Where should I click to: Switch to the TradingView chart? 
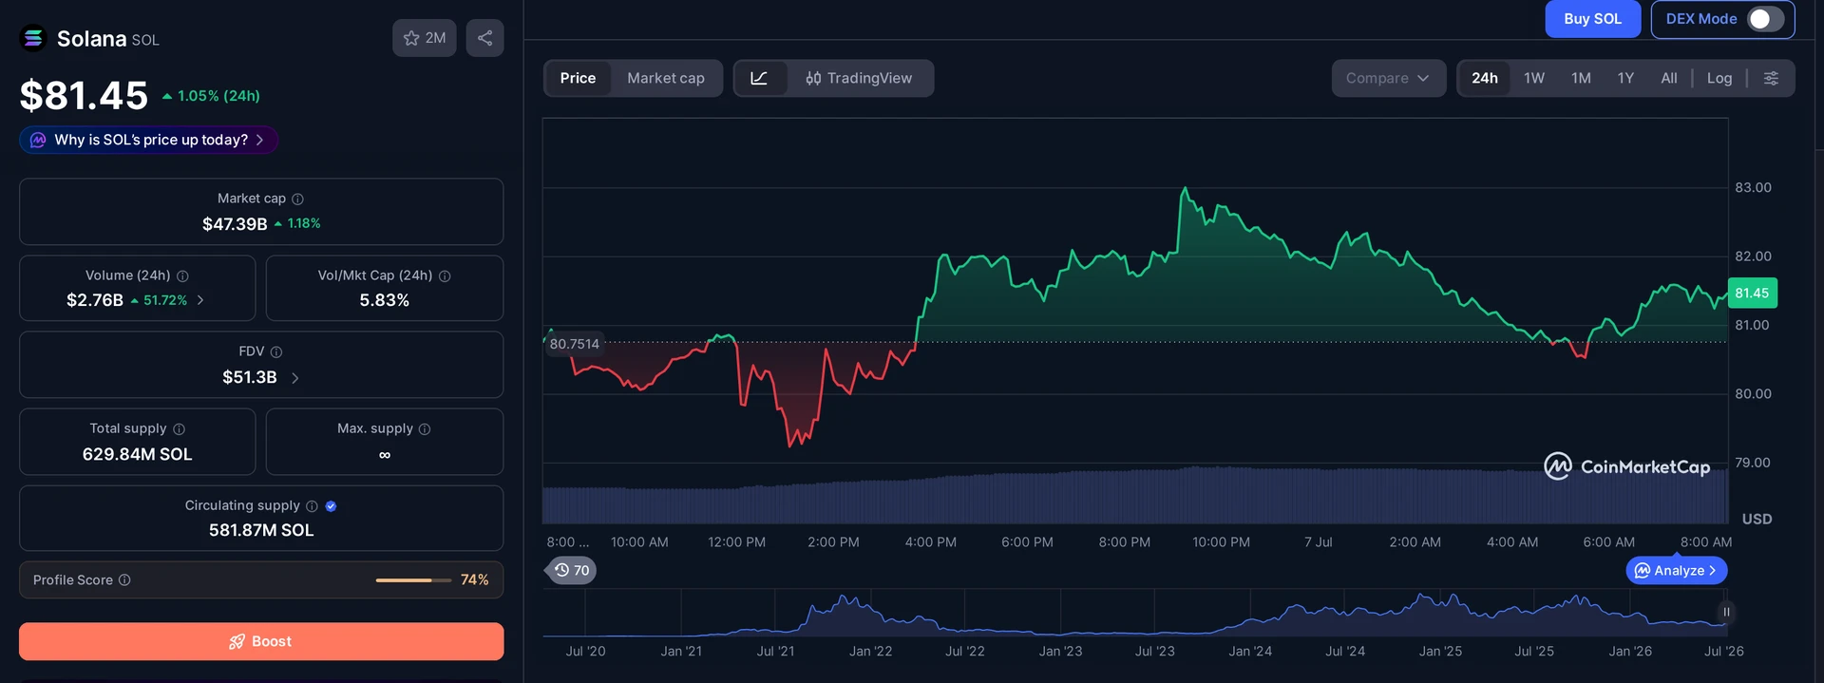pos(860,78)
